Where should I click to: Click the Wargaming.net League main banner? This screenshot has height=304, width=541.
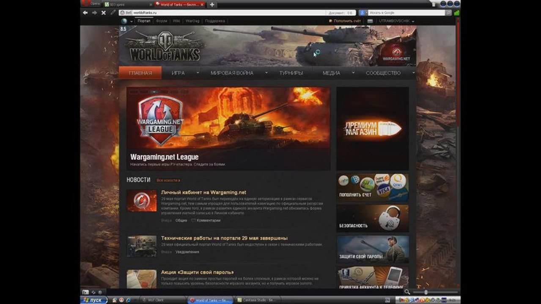point(228,128)
